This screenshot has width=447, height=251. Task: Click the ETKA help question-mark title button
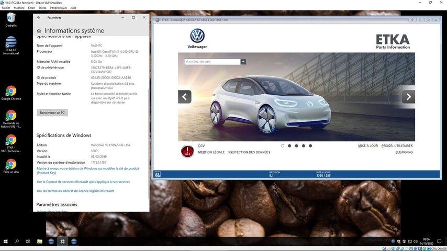[412, 20]
